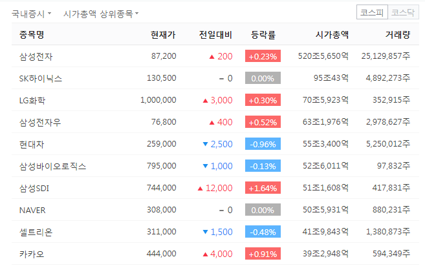
Task: Click the volume 417,831주
Action: [391, 187]
